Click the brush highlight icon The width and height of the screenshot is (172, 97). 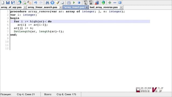(58, 2)
